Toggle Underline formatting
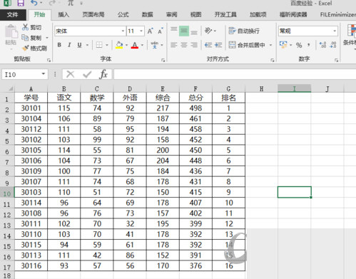The height and width of the screenshot is (279, 356). tap(79, 45)
